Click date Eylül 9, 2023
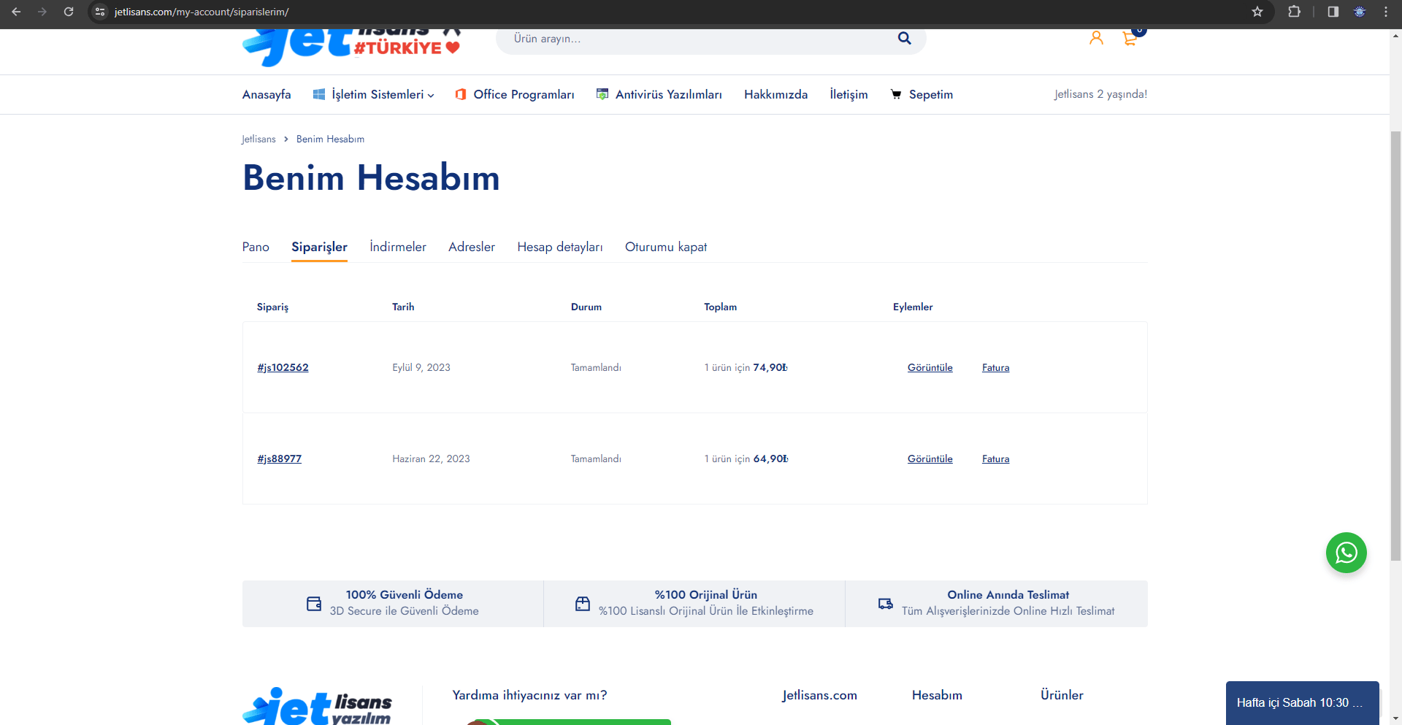 (x=421, y=367)
